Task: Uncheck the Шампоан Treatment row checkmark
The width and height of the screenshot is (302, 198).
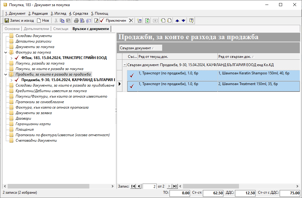Action: click(132, 86)
